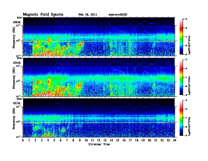Click hour 2 on Universal Time axis
The width and height of the screenshot is (208, 161).
35,140
